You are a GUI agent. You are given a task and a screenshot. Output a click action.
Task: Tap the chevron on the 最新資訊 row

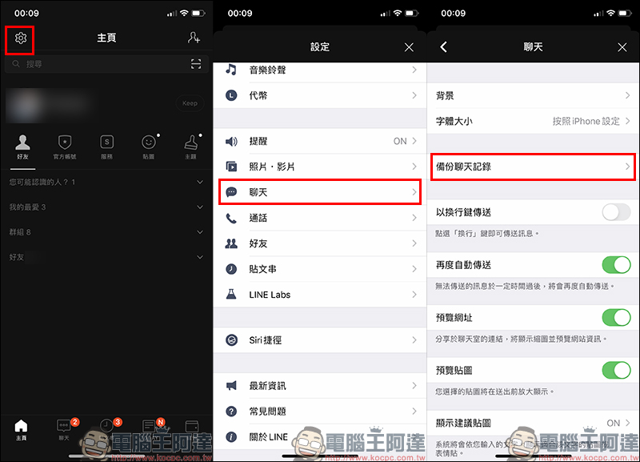coord(414,386)
